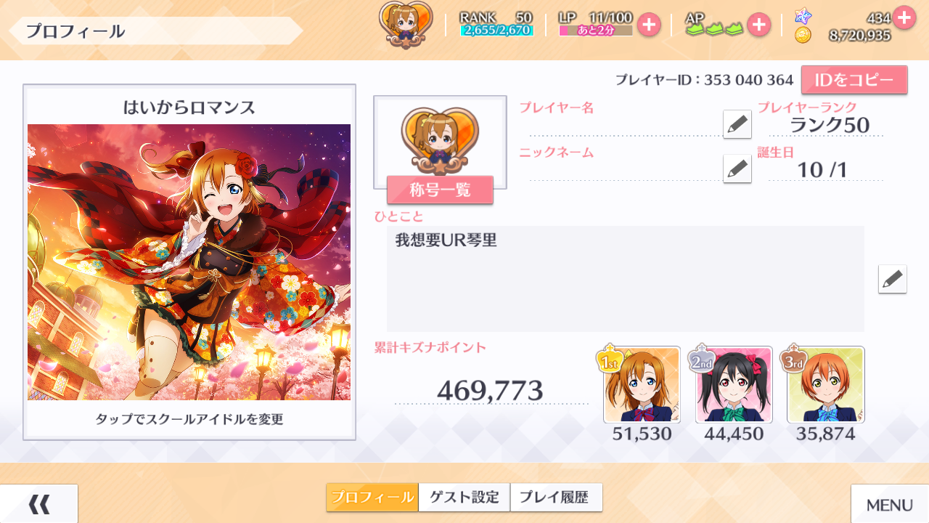Image resolution: width=929 pixels, height=523 pixels.
Task: Open the 称号一覧 title list
Action: (x=440, y=190)
